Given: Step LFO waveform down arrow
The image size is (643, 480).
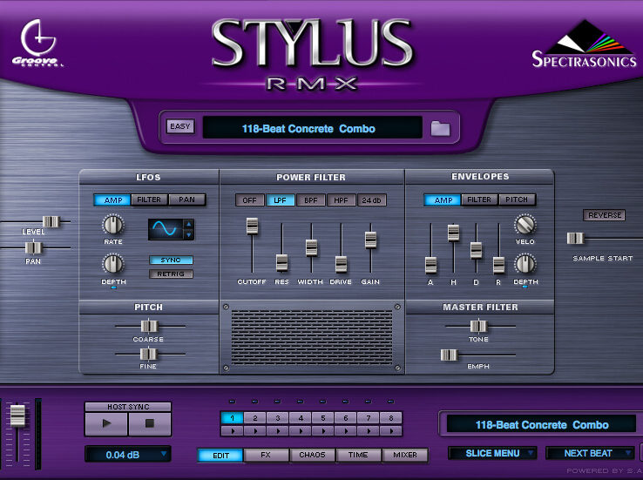Looking at the screenshot, I should click(189, 234).
